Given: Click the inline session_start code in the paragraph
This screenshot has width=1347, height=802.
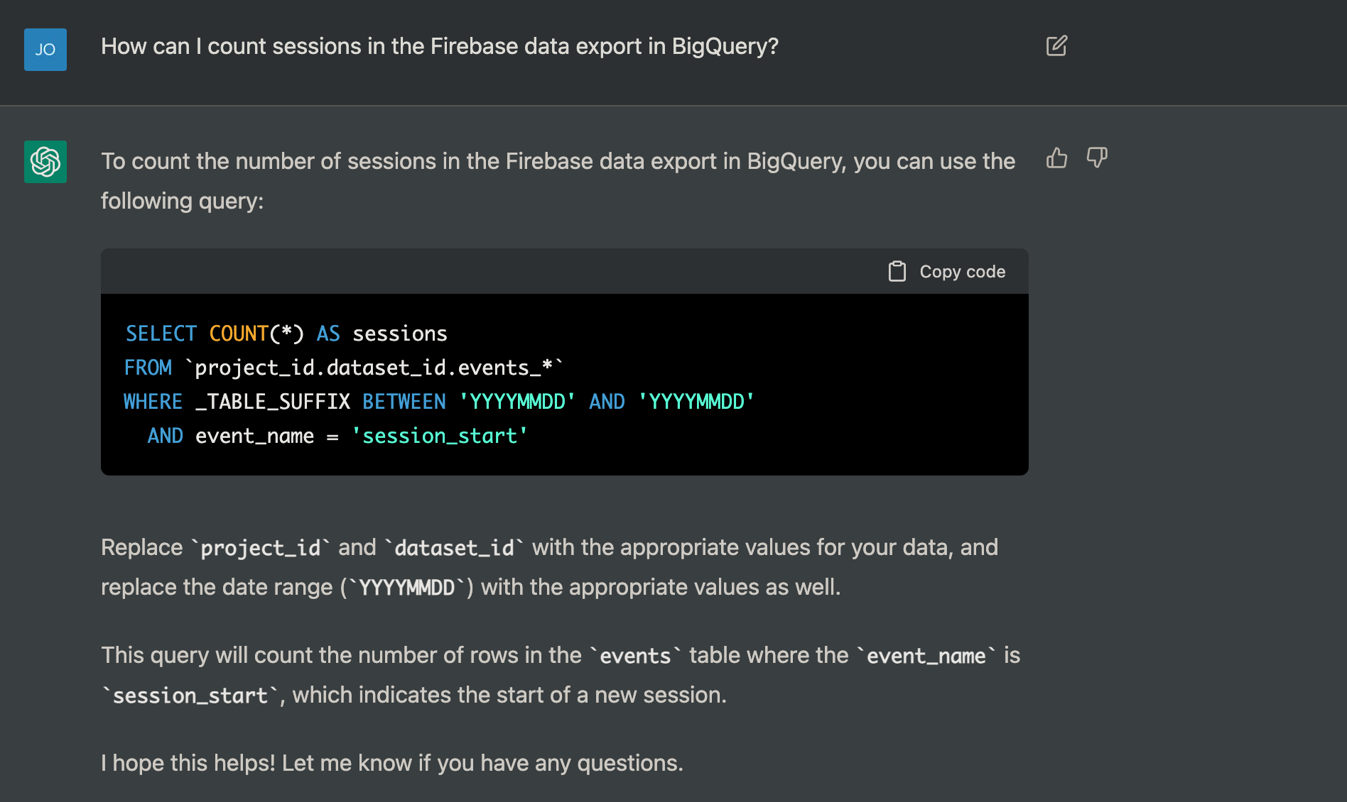Looking at the screenshot, I should pyautogui.click(x=190, y=696).
